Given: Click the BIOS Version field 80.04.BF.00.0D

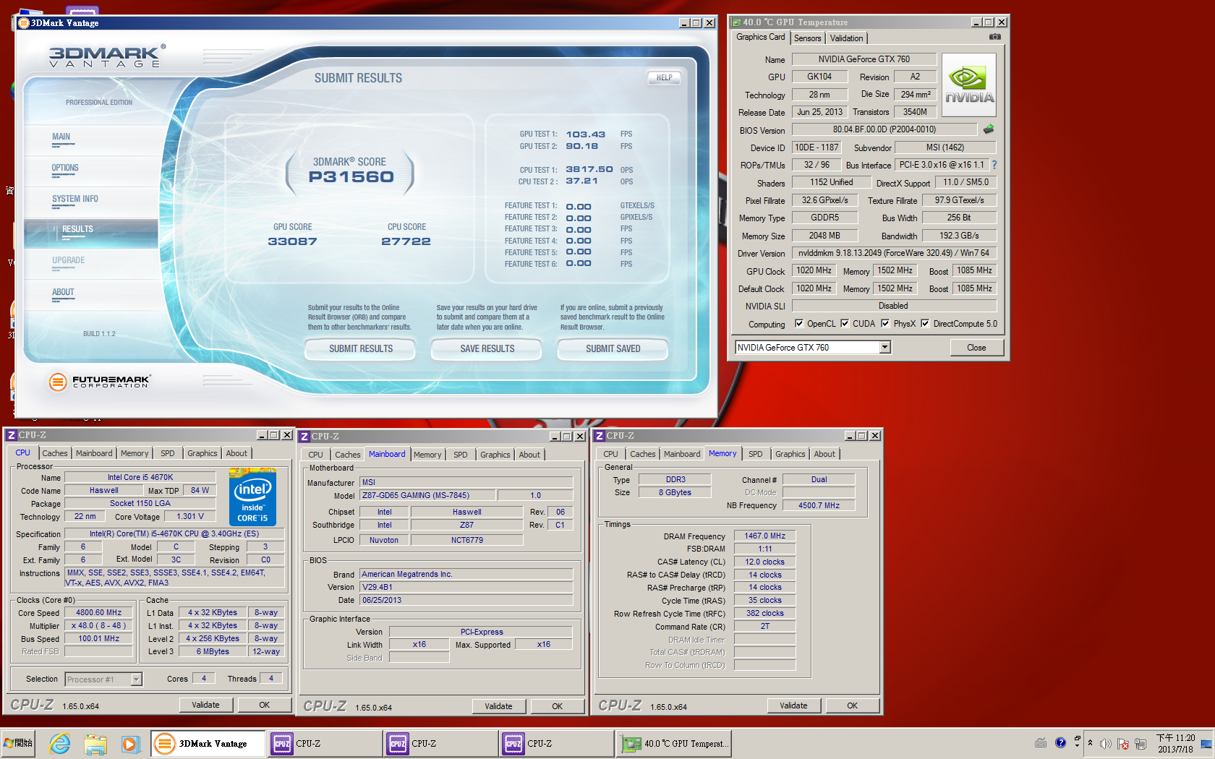Looking at the screenshot, I should [x=884, y=129].
